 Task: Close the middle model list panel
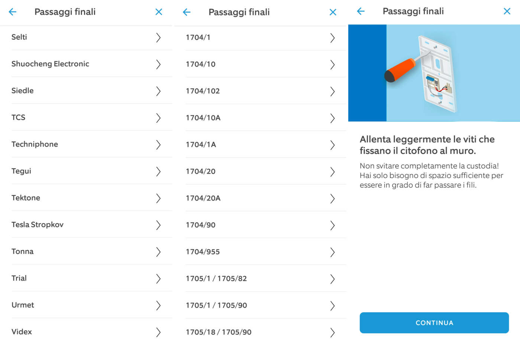point(333,12)
